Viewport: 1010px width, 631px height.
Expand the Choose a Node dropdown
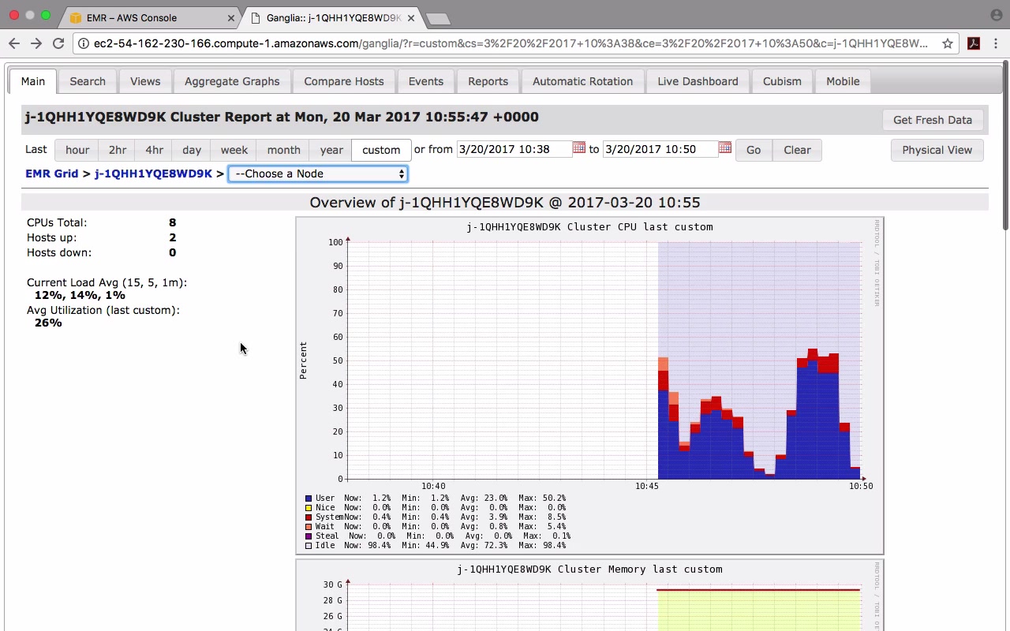pos(318,174)
